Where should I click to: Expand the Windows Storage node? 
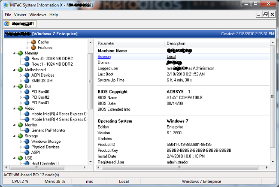pyautogui.click(x=21, y=141)
